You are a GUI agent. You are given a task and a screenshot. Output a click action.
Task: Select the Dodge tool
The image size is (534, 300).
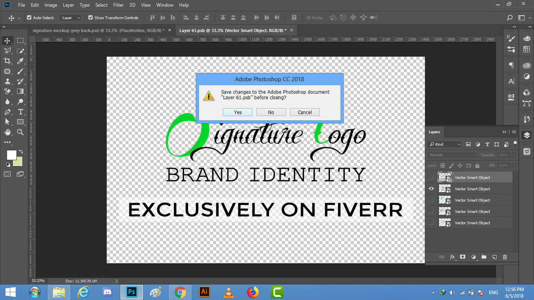[20, 102]
